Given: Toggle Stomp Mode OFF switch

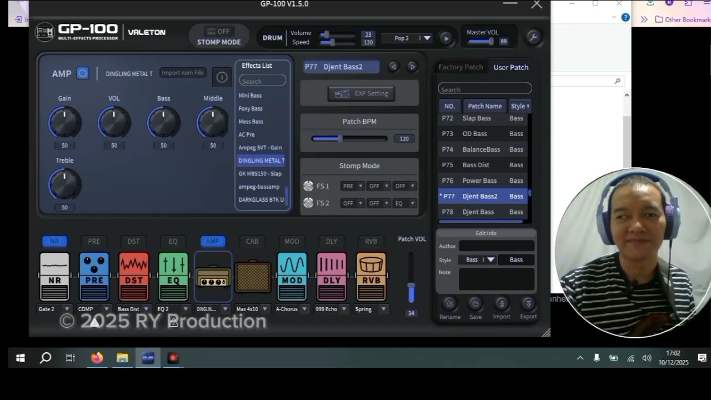Looking at the screenshot, I should (219, 32).
